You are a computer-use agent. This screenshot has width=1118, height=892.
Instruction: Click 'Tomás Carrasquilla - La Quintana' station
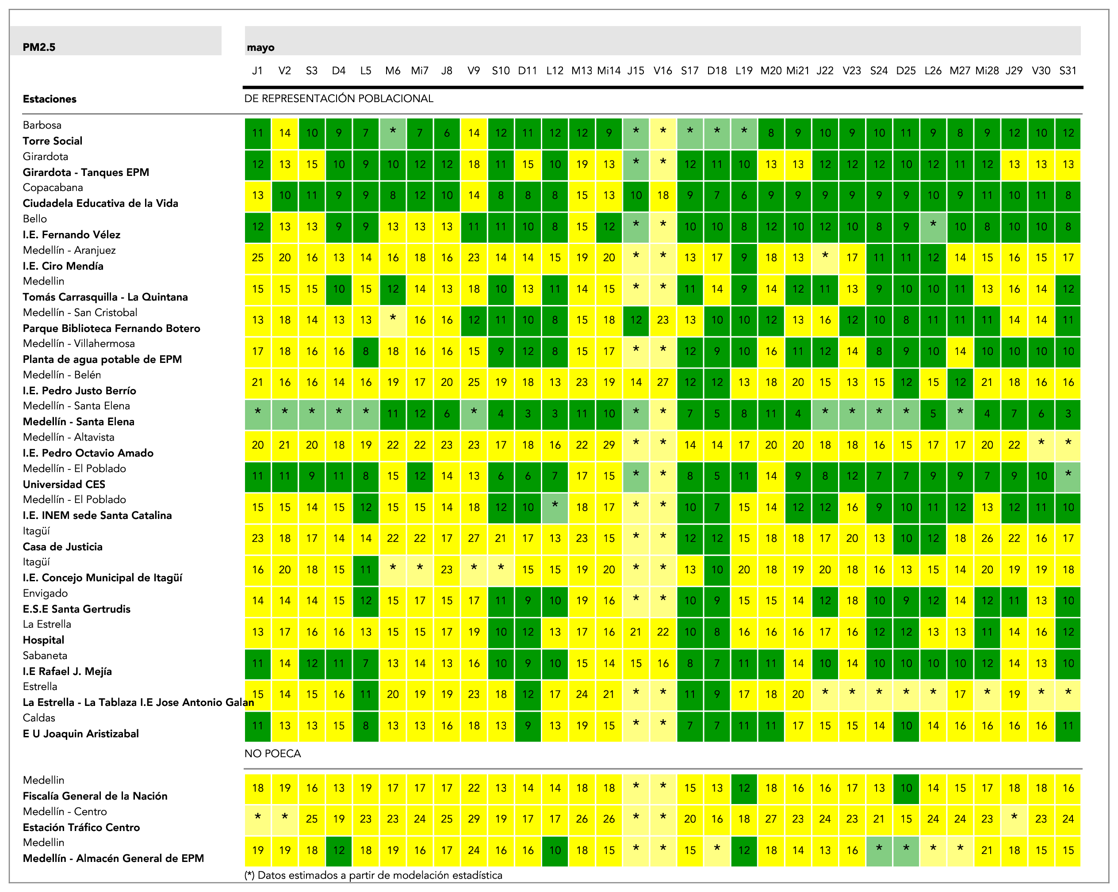coord(105,297)
